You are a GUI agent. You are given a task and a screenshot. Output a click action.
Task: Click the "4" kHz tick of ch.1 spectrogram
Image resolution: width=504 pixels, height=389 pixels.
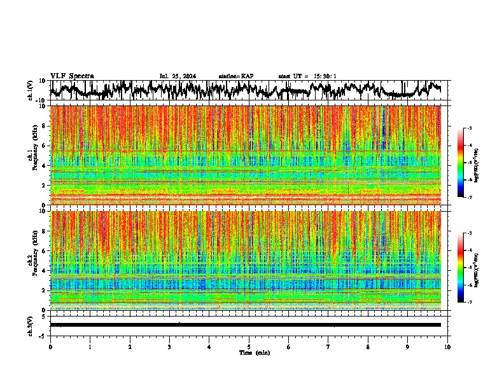[45, 166]
